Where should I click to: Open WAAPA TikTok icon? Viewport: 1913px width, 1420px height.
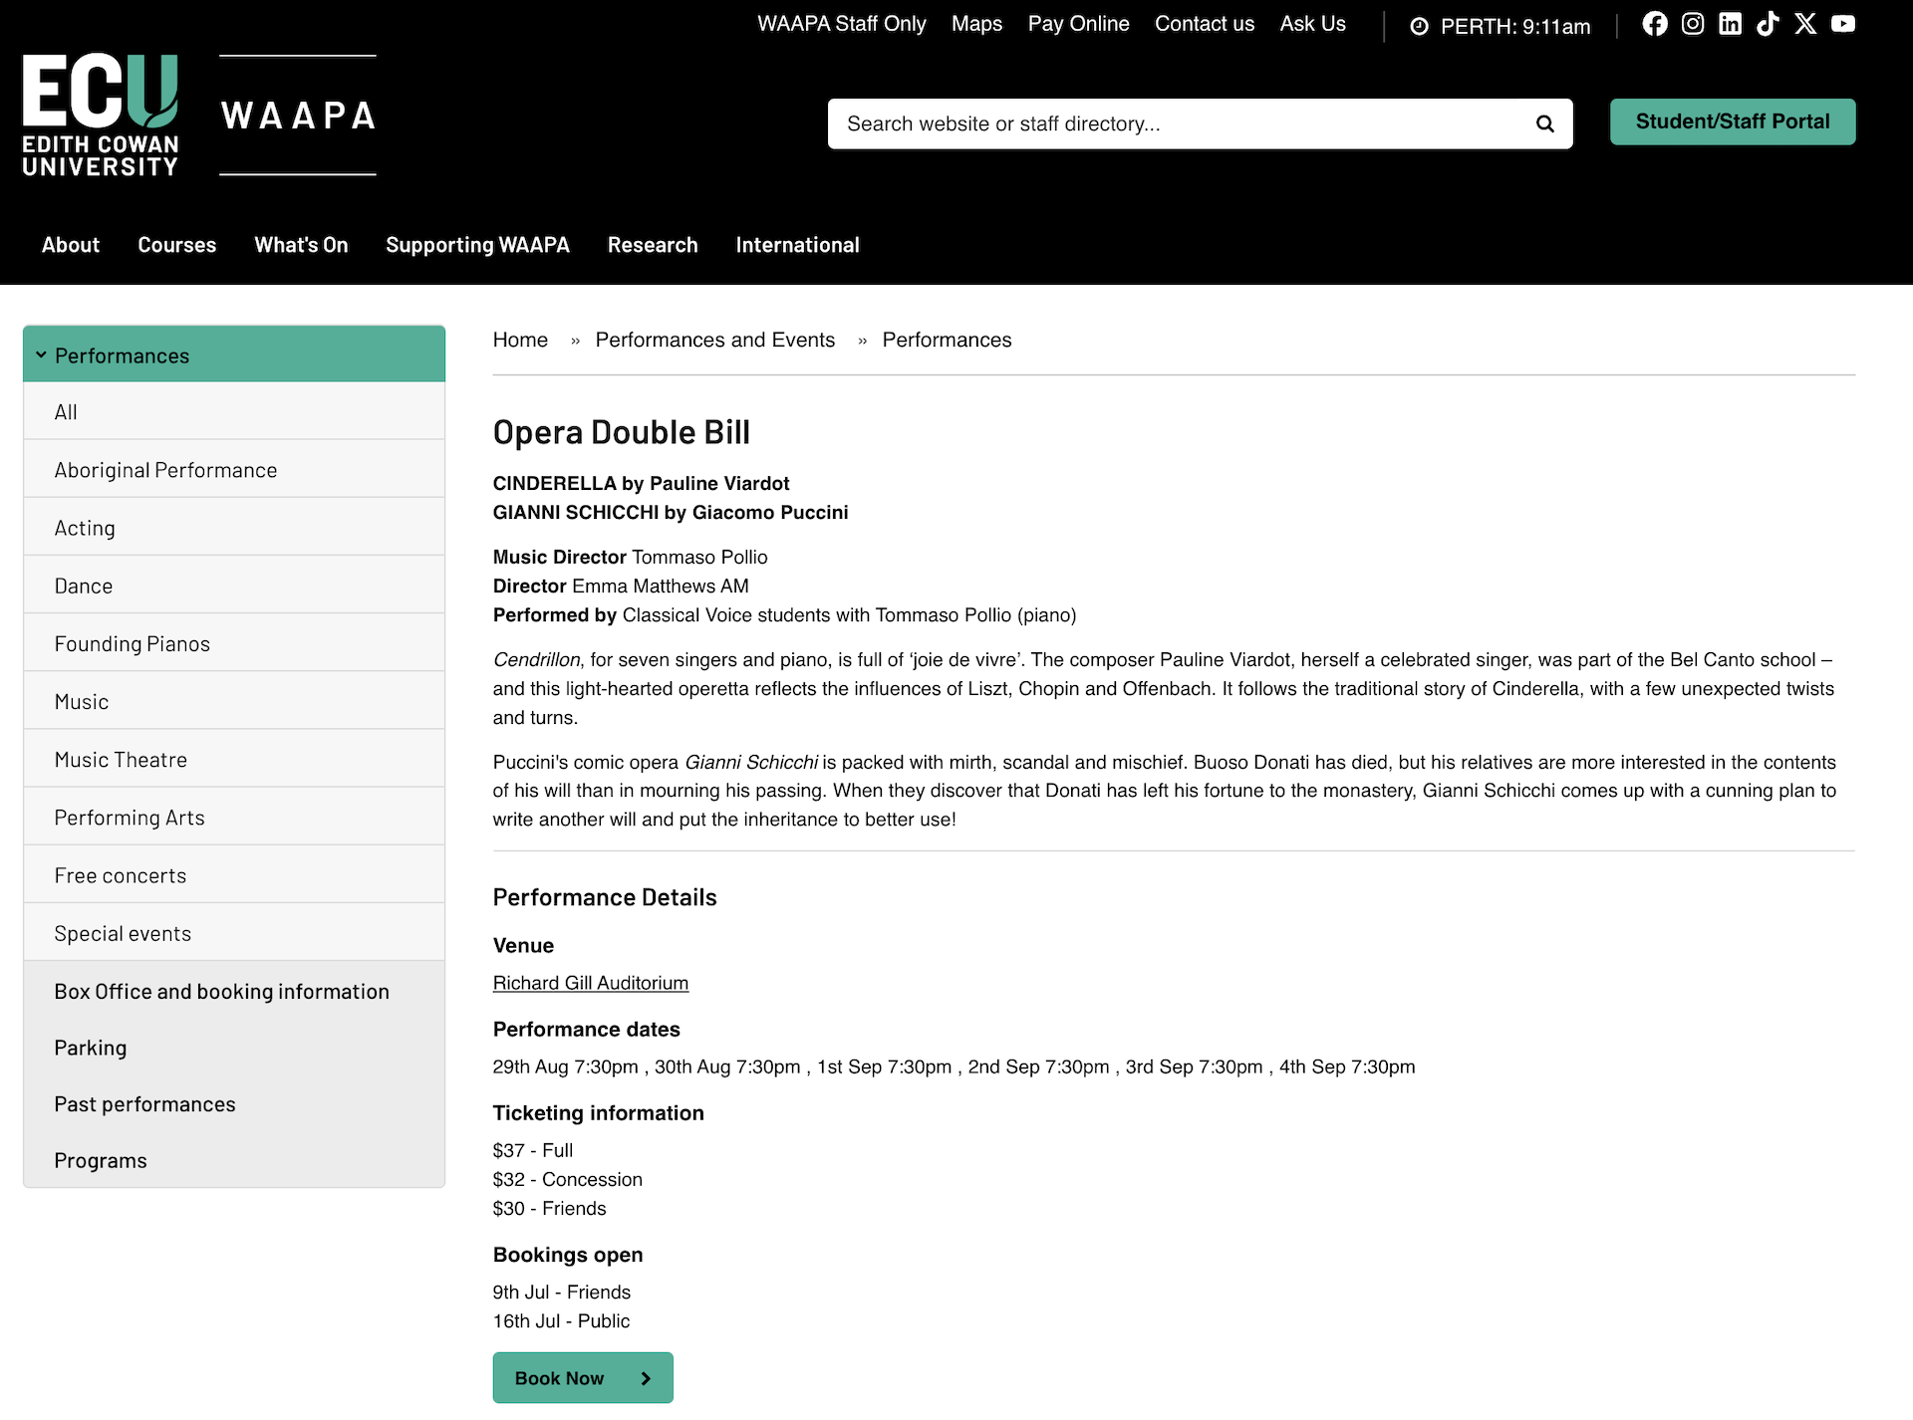click(x=1768, y=24)
